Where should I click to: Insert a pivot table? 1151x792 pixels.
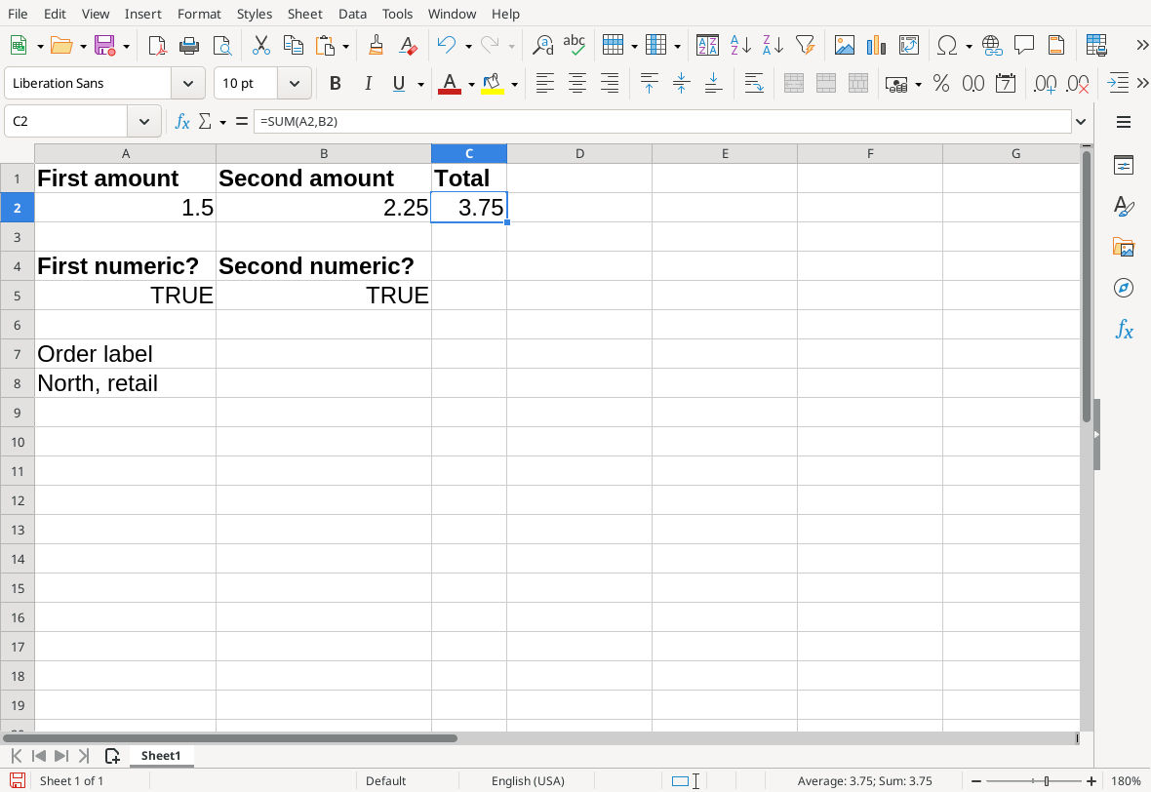click(909, 46)
